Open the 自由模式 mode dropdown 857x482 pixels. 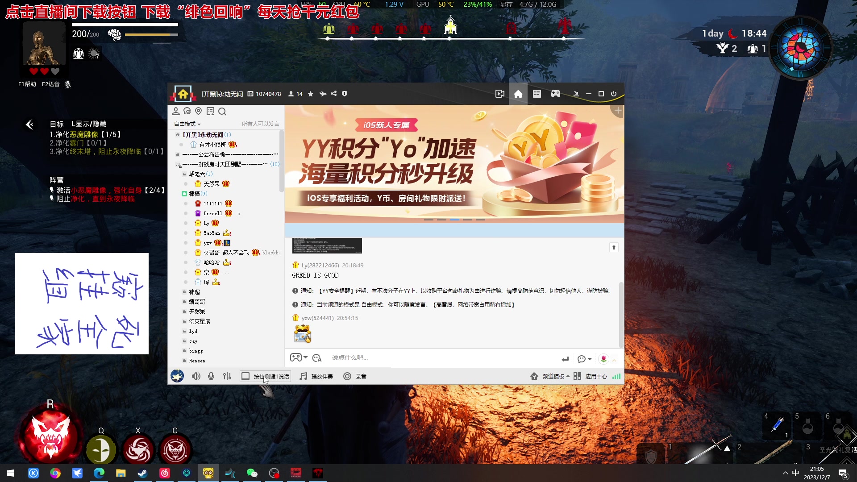pyautogui.click(x=187, y=124)
